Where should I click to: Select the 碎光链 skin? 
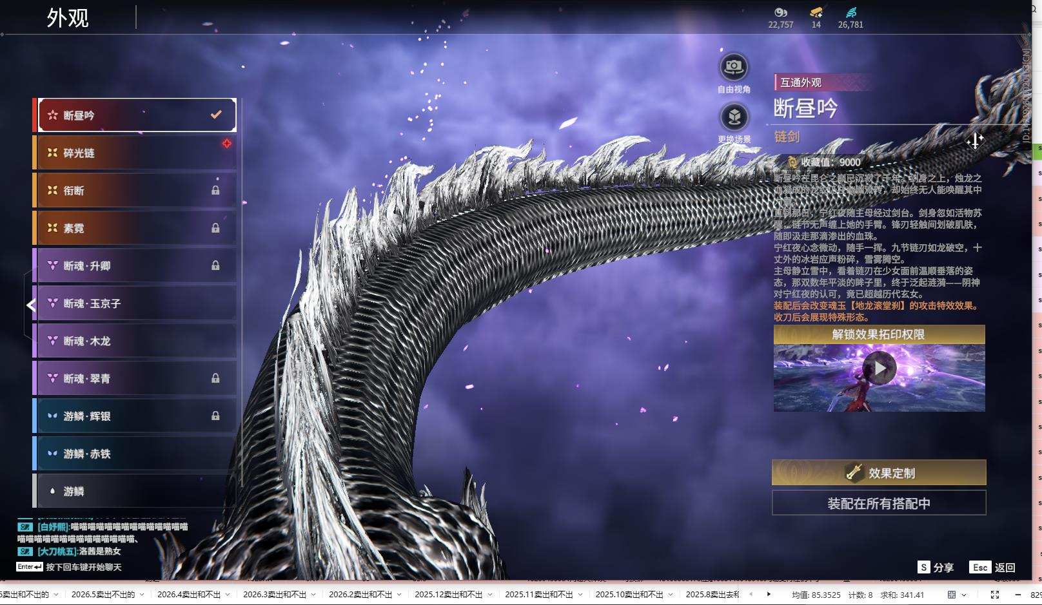137,153
